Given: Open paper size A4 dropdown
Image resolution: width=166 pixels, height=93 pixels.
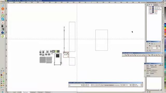Looking at the screenshot, I should (x=82, y=85).
